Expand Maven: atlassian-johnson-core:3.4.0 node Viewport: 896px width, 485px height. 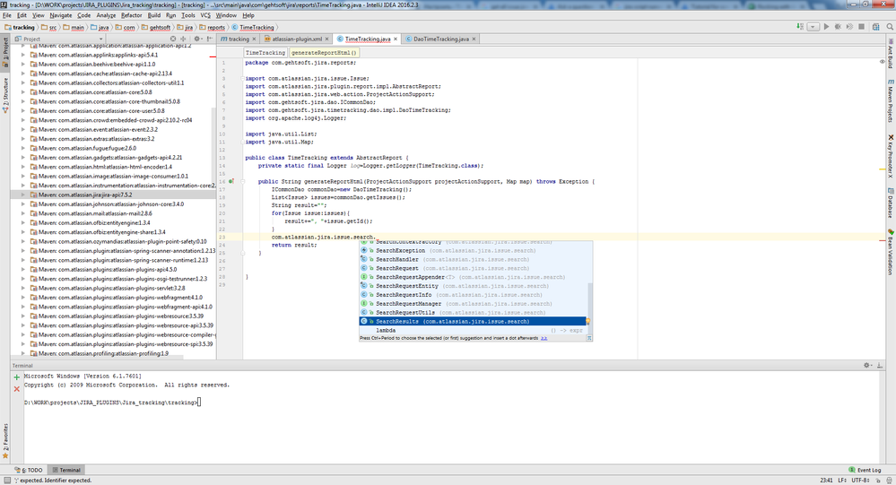pos(22,204)
